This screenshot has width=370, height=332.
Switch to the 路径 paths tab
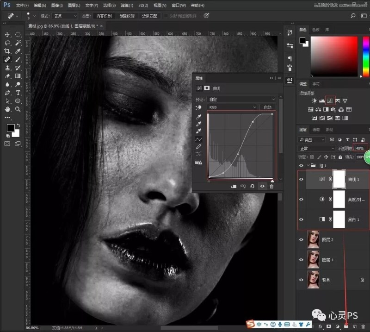(x=329, y=130)
